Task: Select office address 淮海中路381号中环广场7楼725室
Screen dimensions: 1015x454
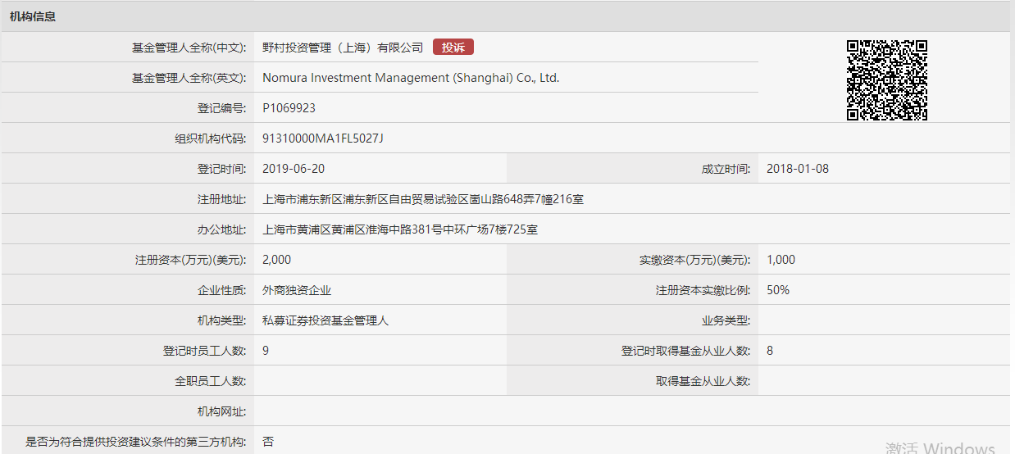Action: (x=446, y=229)
